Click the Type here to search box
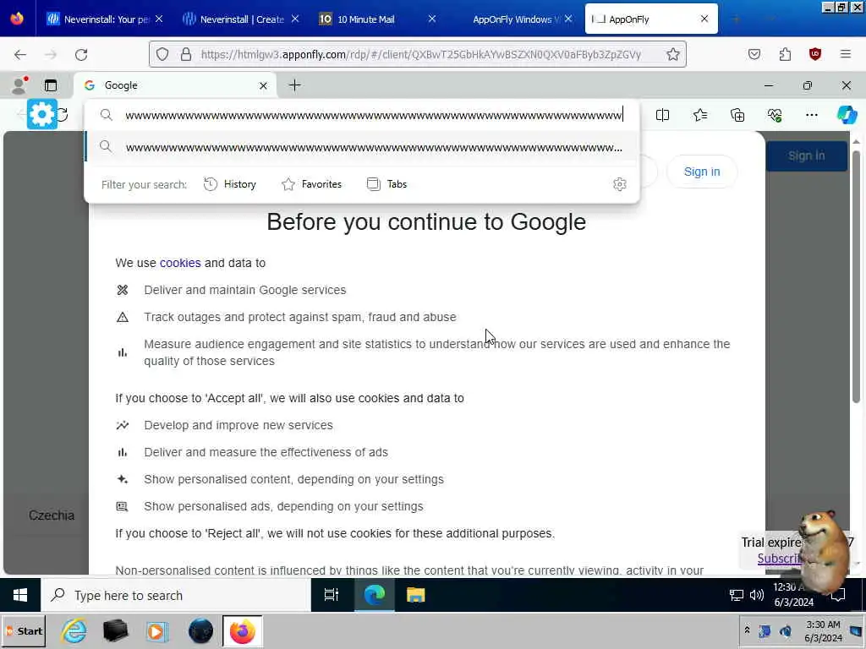This screenshot has width=866, height=649. point(176,596)
